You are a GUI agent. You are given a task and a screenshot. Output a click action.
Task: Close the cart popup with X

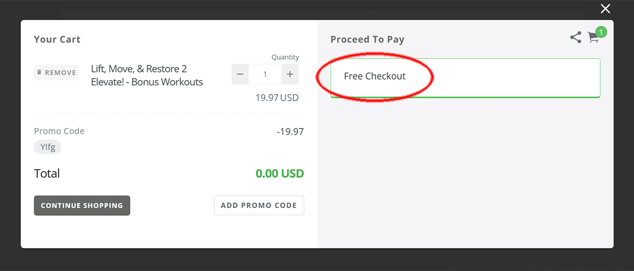click(605, 9)
